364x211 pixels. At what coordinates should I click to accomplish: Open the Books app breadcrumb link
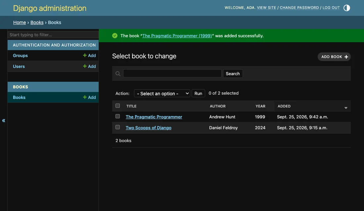[37, 22]
